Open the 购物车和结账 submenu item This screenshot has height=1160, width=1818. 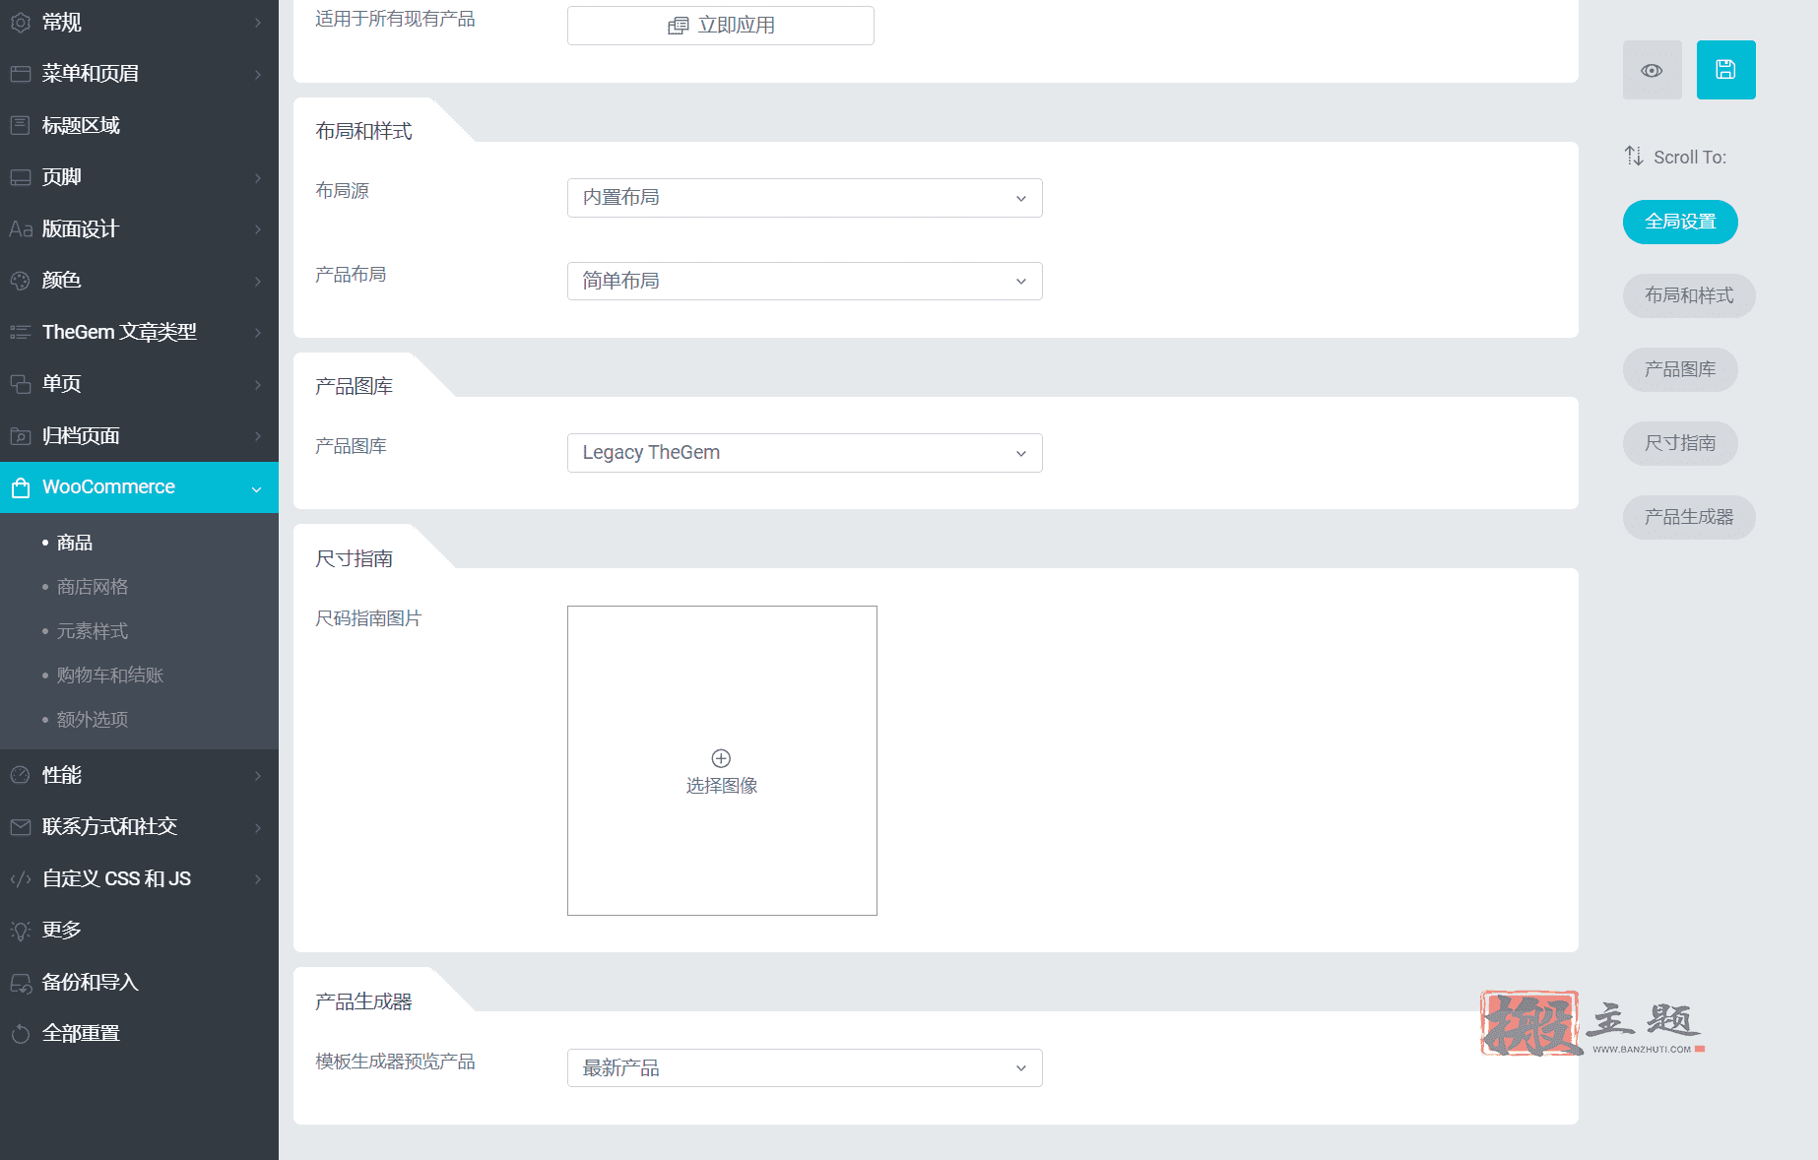[110, 676]
